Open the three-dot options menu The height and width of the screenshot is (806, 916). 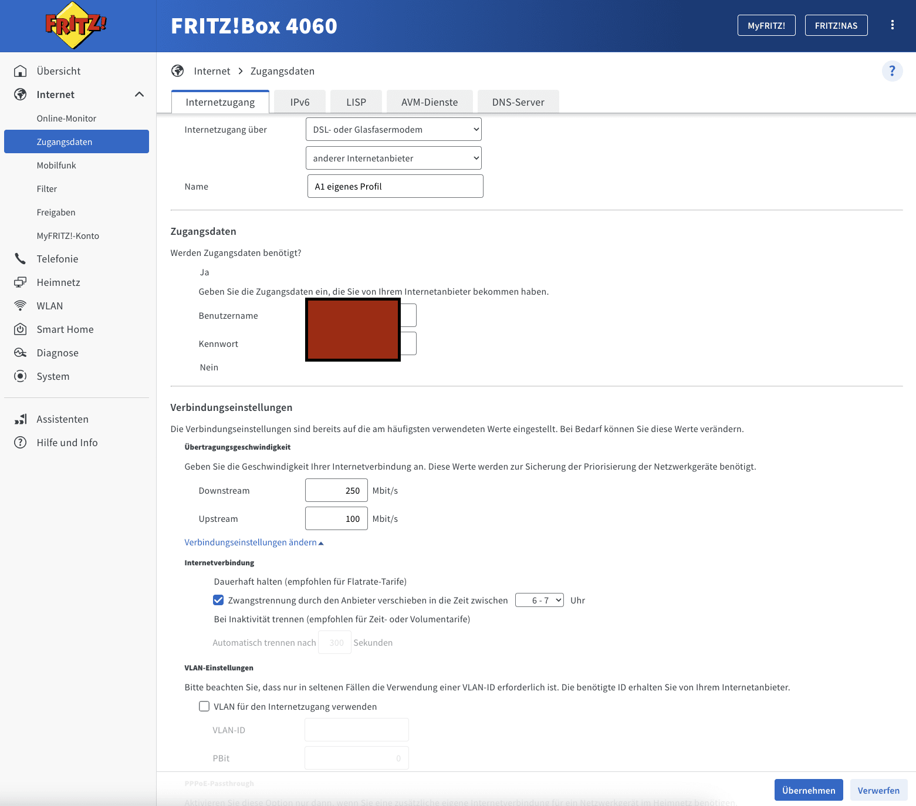click(892, 25)
